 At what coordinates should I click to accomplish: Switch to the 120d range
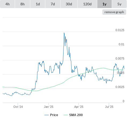(87, 4)
